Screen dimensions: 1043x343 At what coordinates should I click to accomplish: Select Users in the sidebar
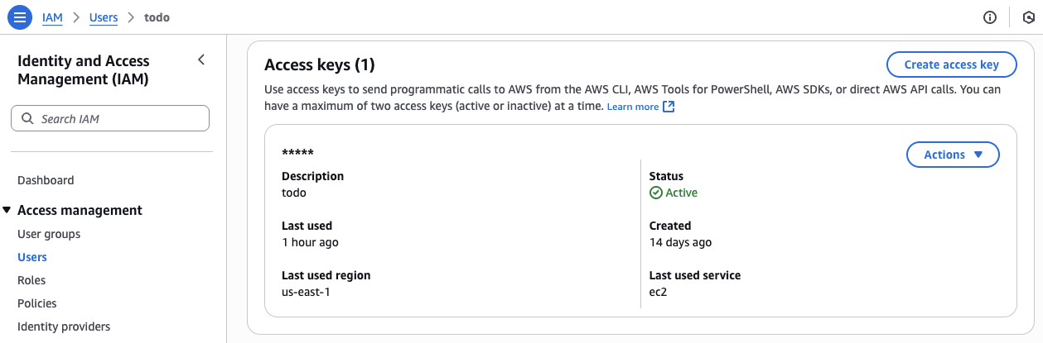tap(32, 257)
